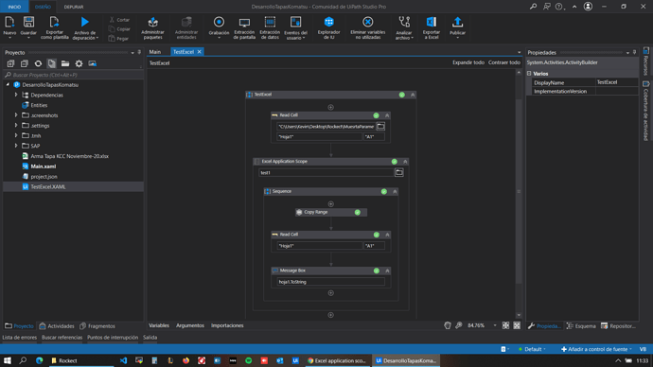This screenshot has height=367, width=653.
Task: Click Message Box hoja1.ToString field
Action: (x=330, y=282)
